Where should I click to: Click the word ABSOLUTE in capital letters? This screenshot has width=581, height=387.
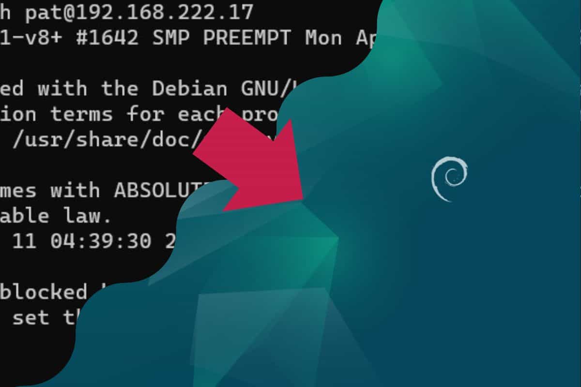pyautogui.click(x=162, y=191)
